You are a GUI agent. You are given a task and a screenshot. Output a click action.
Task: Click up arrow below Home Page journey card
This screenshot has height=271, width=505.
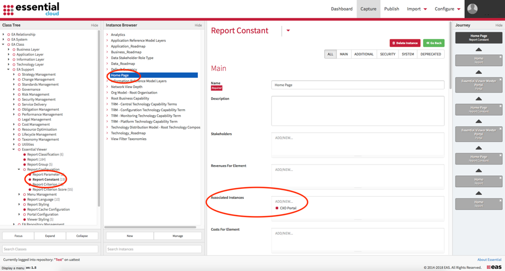click(479, 49)
